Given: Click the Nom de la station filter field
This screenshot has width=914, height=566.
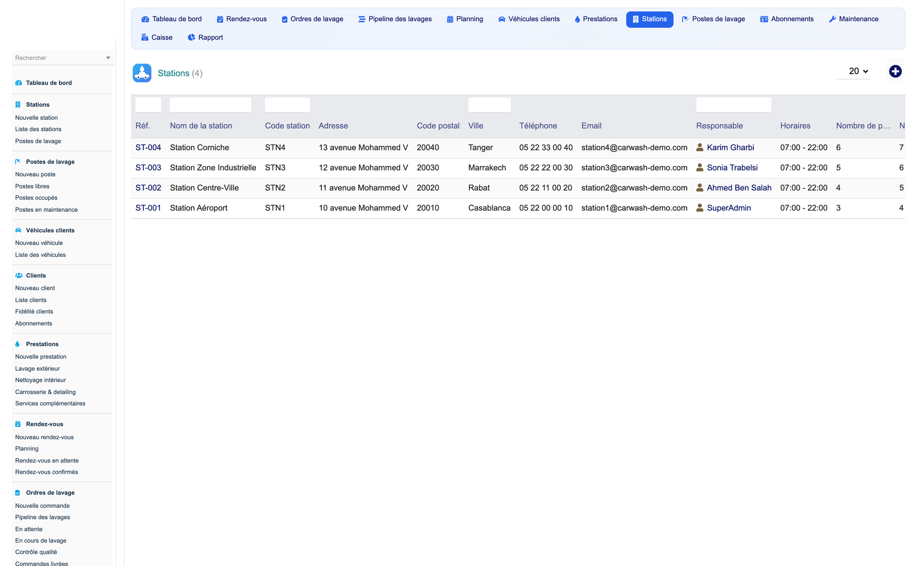Looking at the screenshot, I should 210,105.
